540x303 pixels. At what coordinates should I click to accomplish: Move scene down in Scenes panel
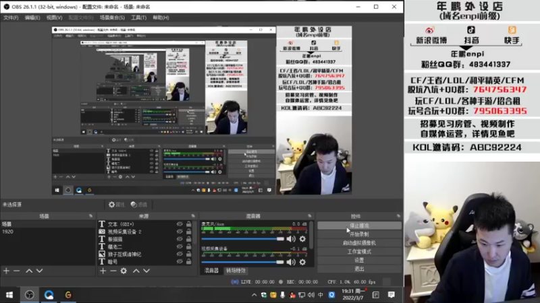pos(40,271)
